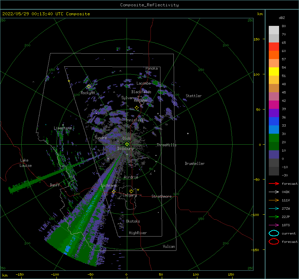299x279 pixels.
Task: Click the Ponoka city label
Action: (151, 68)
